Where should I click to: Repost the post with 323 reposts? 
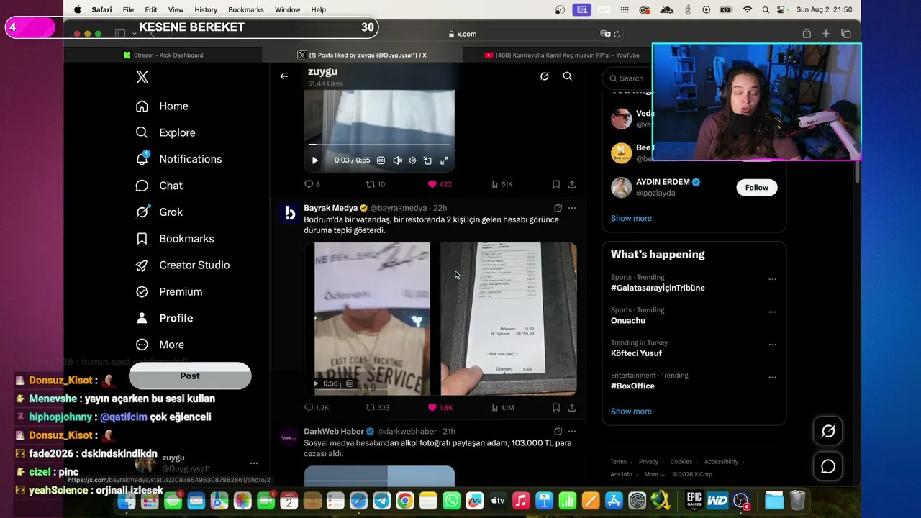pyautogui.click(x=378, y=407)
